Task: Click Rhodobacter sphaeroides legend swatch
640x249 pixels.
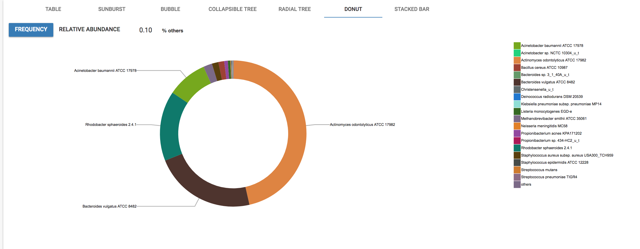Action: click(517, 148)
